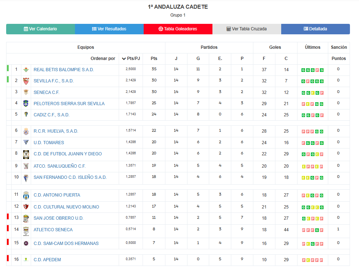The height and width of the screenshot is (267, 359).
Task: Click the Sevilla F.C. crest icon
Action: pos(26,81)
